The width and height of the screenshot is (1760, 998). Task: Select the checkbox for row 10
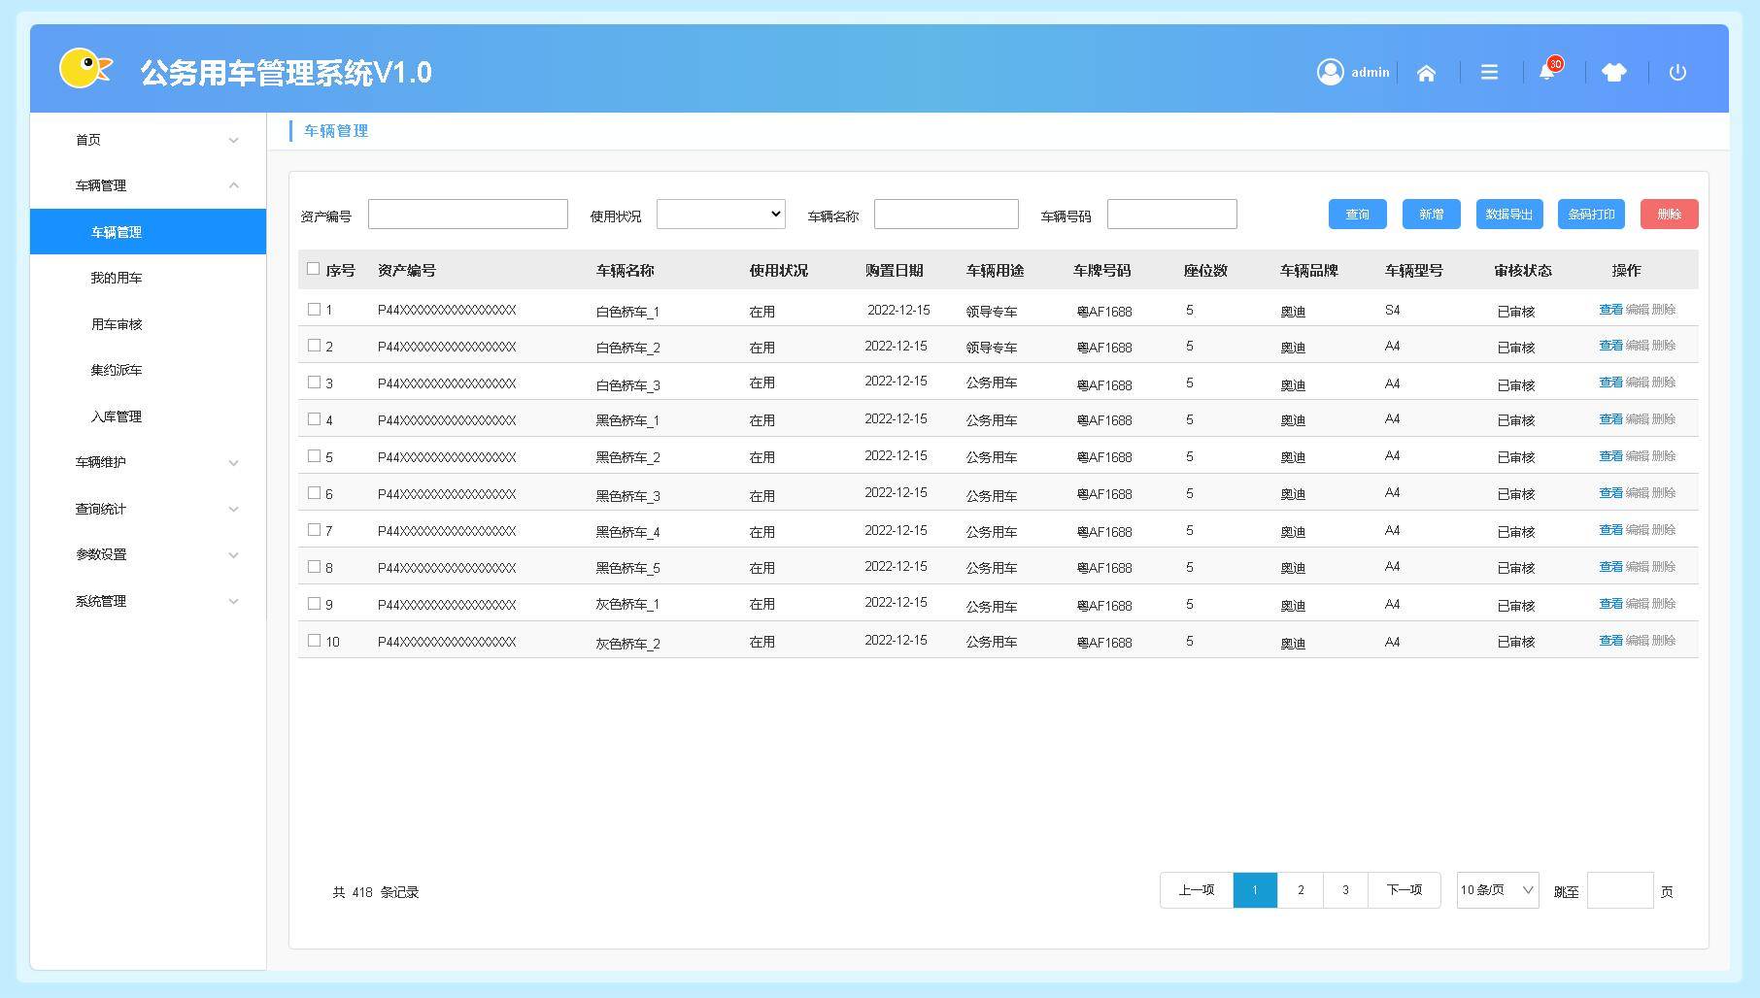pyautogui.click(x=314, y=641)
